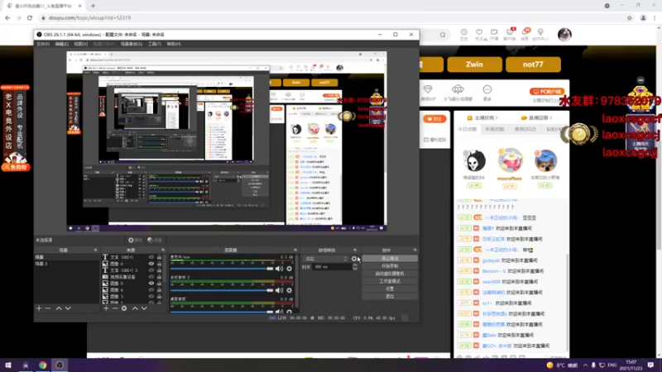Collapse the floating widget with the minus icon
This screenshot has height=372, width=662.
640,80
